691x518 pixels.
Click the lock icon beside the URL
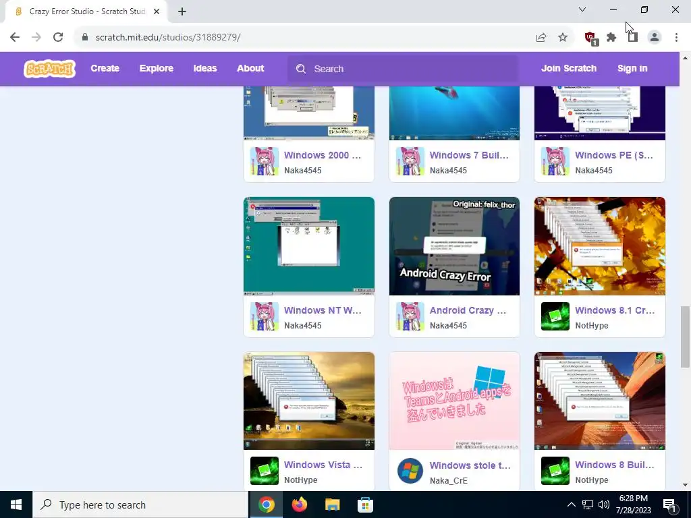coord(85,37)
